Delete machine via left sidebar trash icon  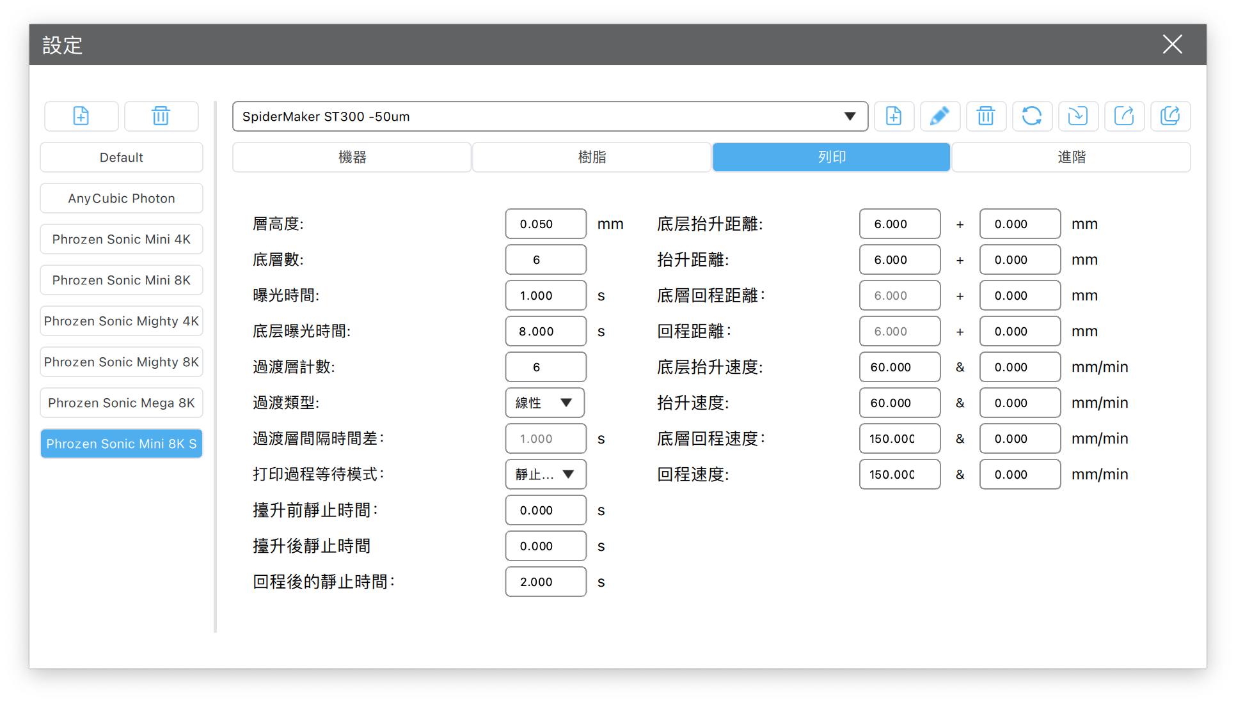click(161, 116)
